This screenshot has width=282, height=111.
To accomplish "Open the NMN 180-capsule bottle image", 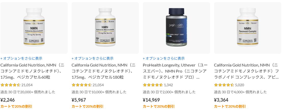I will point(105,28).
